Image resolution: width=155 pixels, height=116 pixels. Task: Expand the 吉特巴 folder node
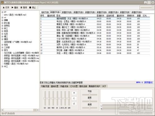tap(2, 26)
